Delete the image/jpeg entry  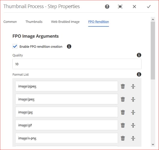coord(123,99)
